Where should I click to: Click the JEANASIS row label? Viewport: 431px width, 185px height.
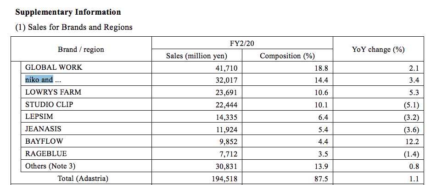(x=43, y=129)
